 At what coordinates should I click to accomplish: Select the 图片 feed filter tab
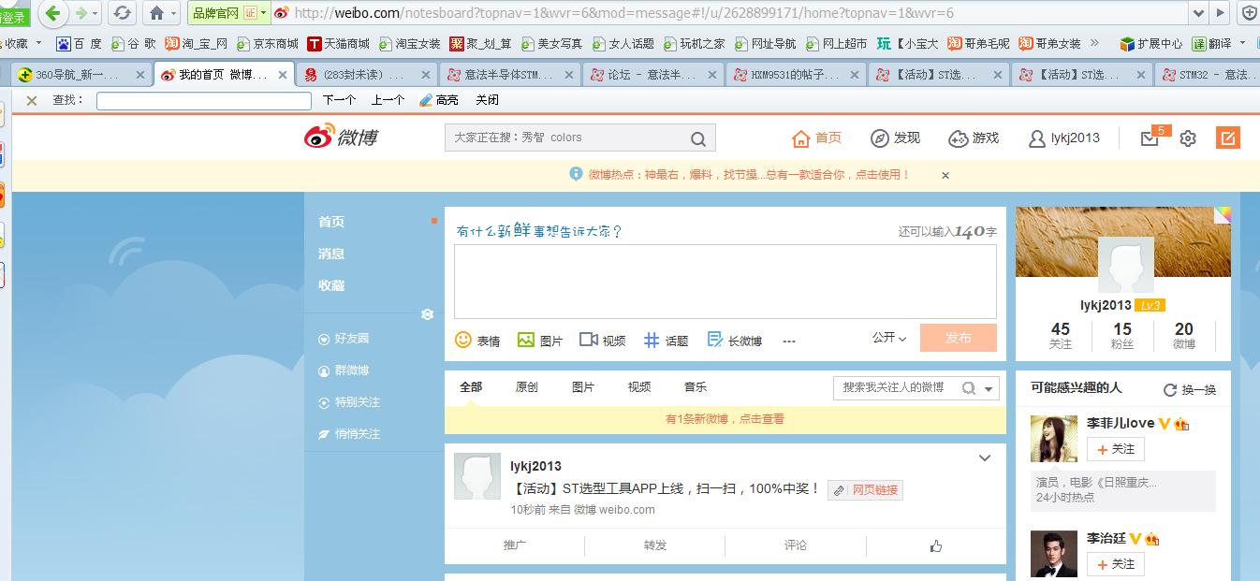(583, 386)
